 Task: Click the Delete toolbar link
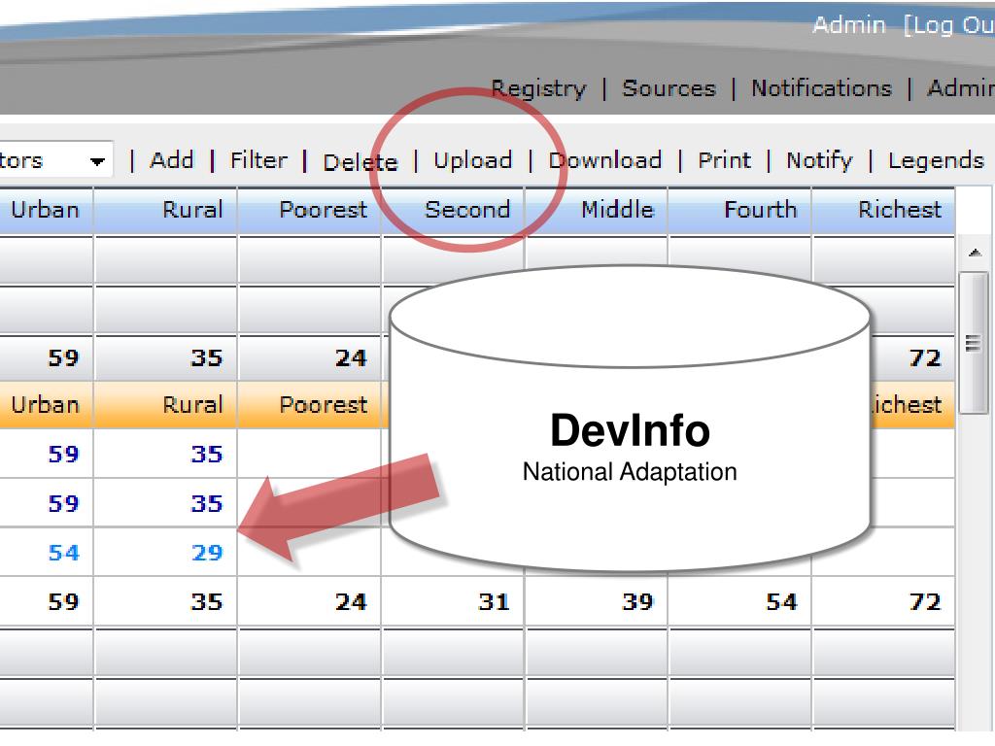point(360,162)
